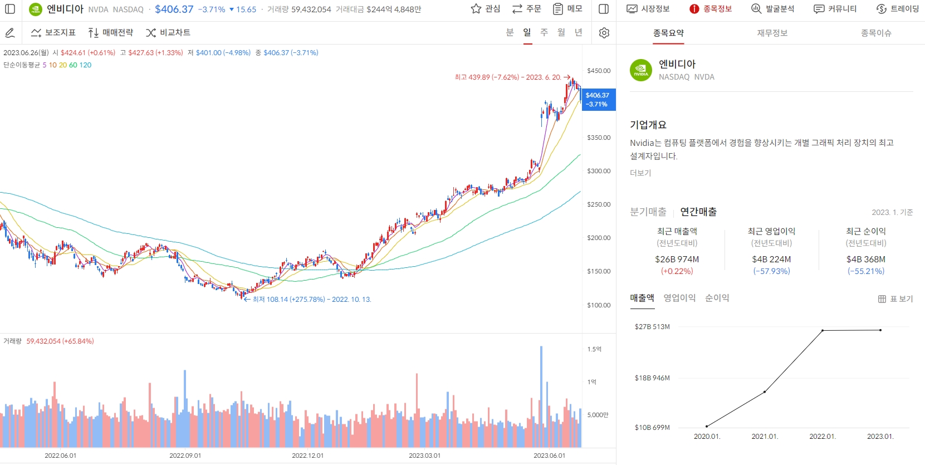The width and height of the screenshot is (925, 465).
Task: Switch chart to 월 monthly interval
Action: pos(561,32)
